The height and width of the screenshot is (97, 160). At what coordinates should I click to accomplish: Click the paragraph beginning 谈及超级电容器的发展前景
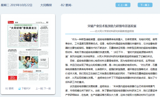point(111,91)
